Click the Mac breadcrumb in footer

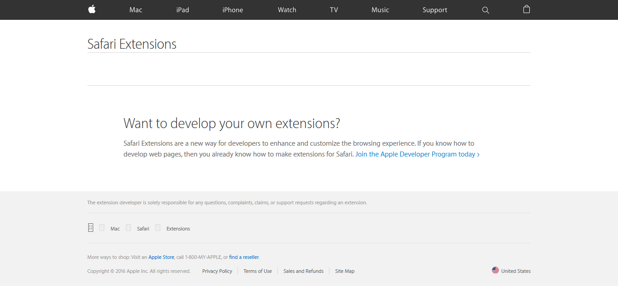pyautogui.click(x=115, y=229)
